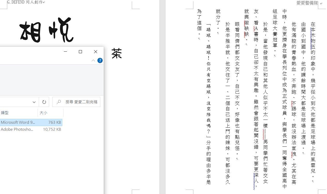The height and width of the screenshot is (194, 327).
Task: Click the column beginning 眼看同儕們都交女友了
Action: pyautogui.click(x=237, y=89)
